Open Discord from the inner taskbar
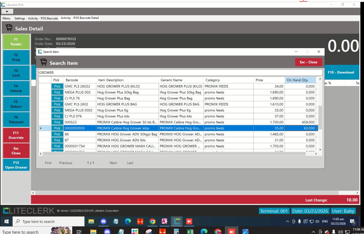Viewport: 364px width, 234px height. coord(103,221)
